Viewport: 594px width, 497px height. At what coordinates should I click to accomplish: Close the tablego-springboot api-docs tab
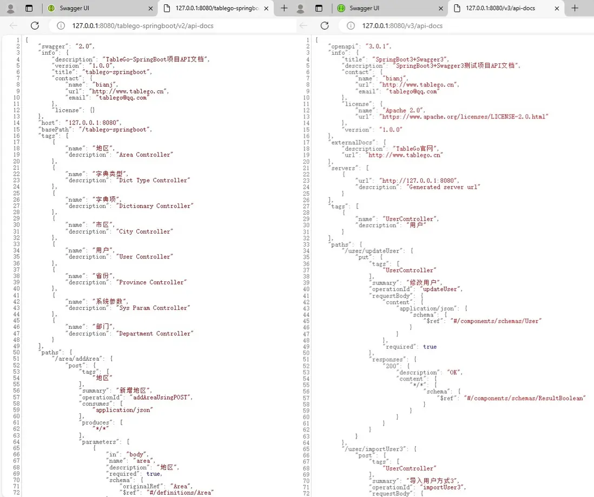(266, 8)
